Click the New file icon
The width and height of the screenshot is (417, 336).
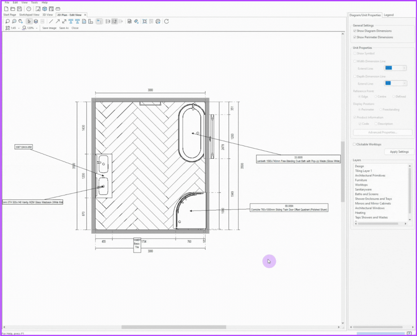(6, 9)
